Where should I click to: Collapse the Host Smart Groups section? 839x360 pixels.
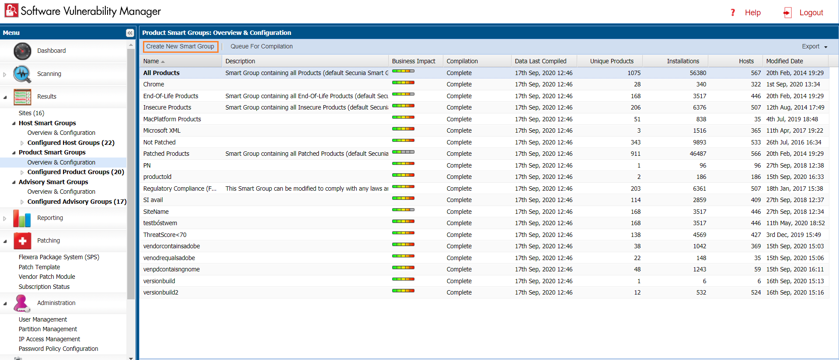point(14,123)
